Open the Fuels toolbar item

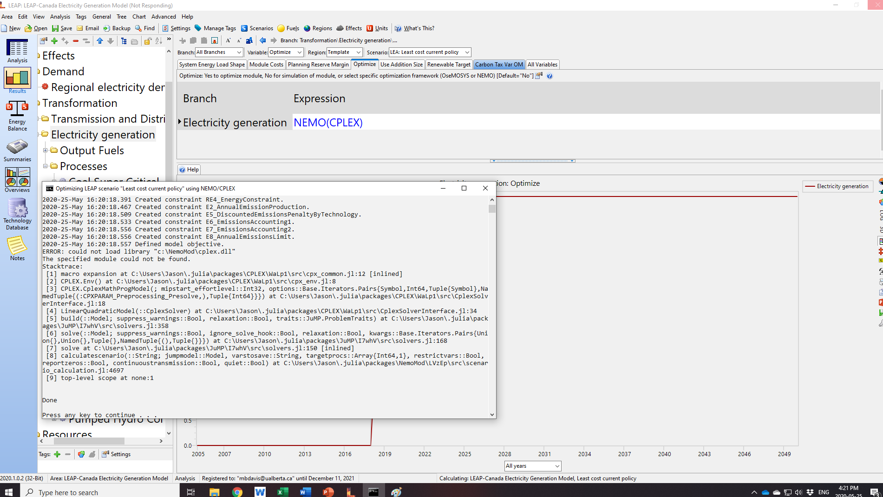point(288,28)
